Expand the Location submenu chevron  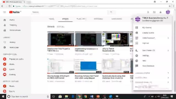168,78
